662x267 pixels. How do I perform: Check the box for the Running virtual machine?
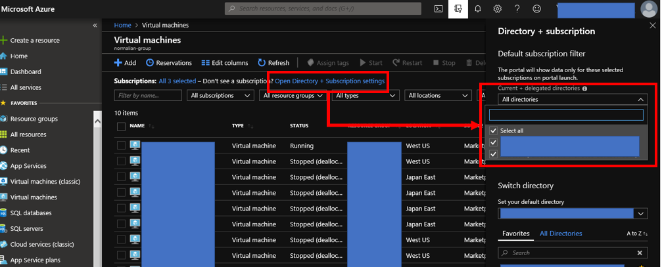(121, 145)
